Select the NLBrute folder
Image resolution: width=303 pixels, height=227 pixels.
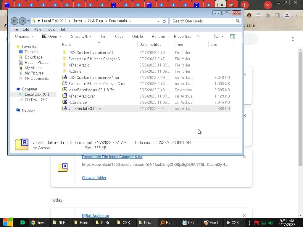pyautogui.click(x=146, y=71)
